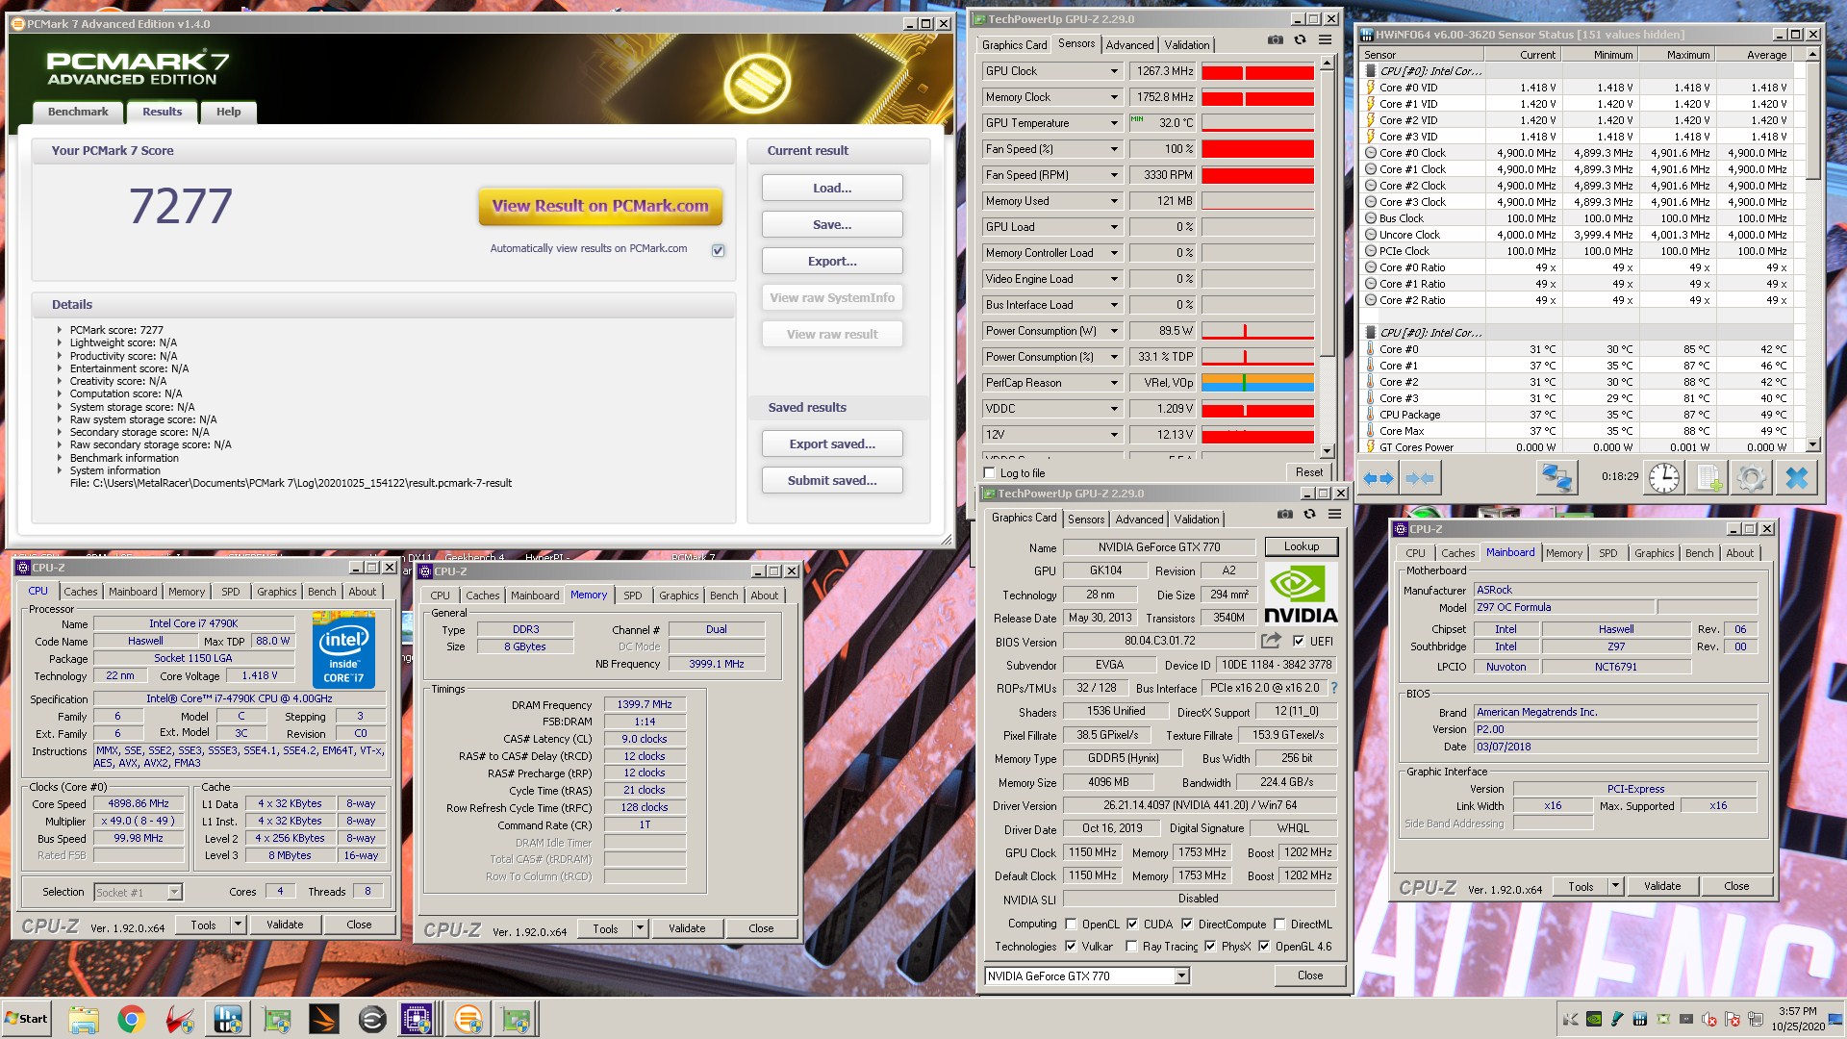
Task: Click HWiNFO expand columns blue arrows icon
Action: (x=1379, y=478)
